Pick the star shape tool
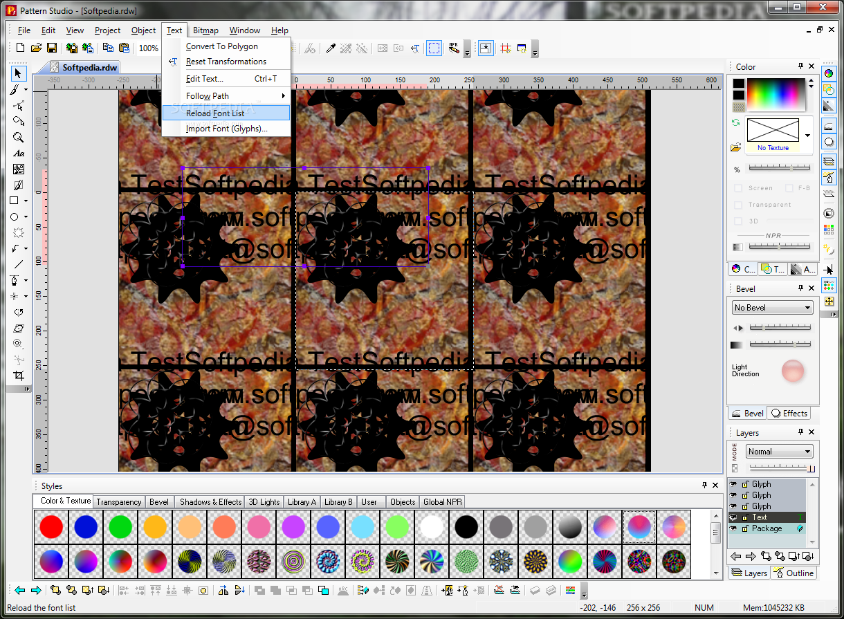The image size is (844, 619). tap(19, 233)
